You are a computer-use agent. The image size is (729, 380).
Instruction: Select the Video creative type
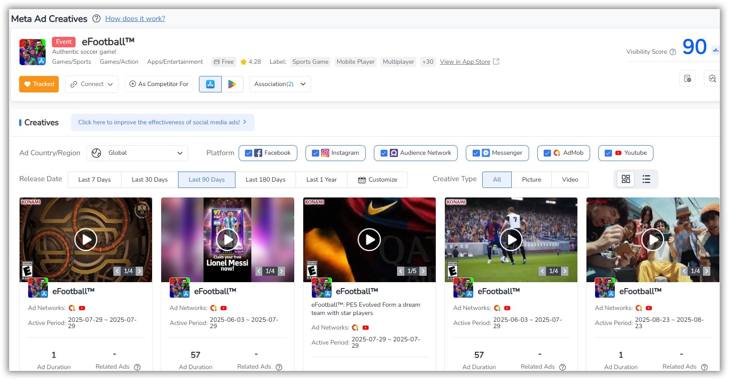point(570,180)
